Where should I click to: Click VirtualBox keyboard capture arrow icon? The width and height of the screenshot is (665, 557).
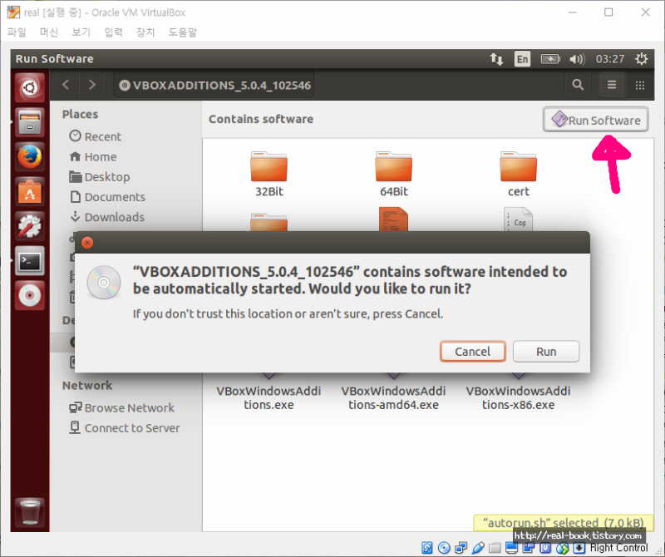pos(579,548)
